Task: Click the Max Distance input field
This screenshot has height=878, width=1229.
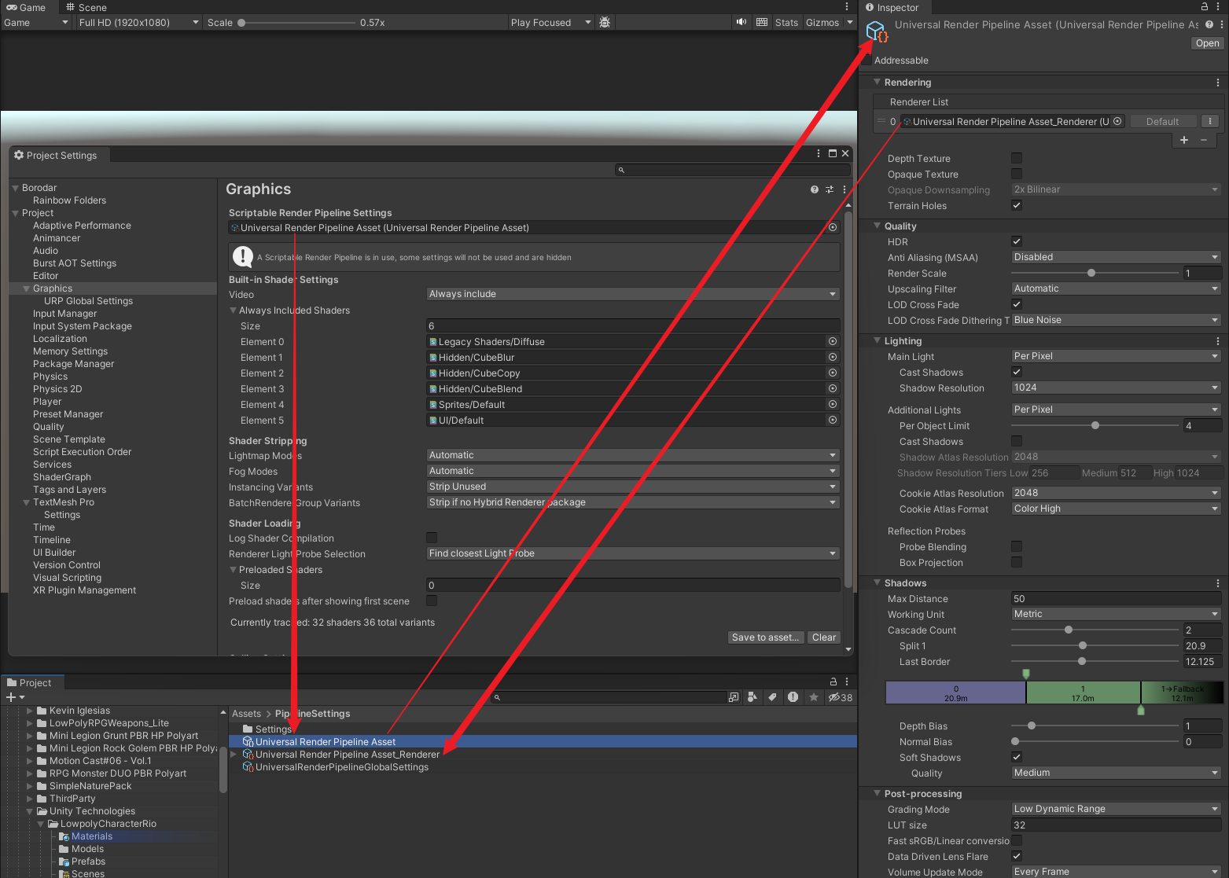Action: pos(1116,598)
